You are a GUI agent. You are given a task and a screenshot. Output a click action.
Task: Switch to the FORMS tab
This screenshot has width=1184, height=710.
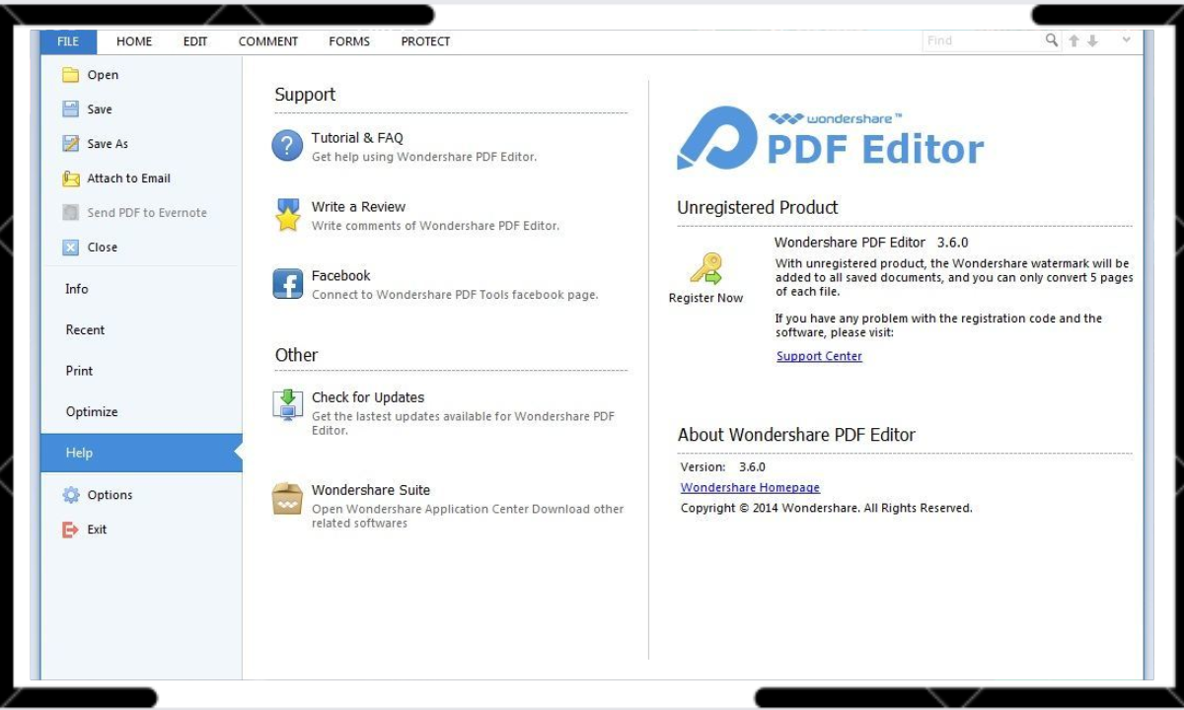pos(349,41)
